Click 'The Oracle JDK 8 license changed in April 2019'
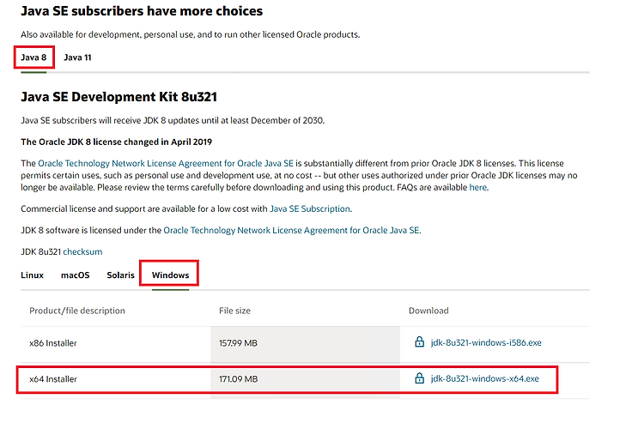 pos(116,142)
